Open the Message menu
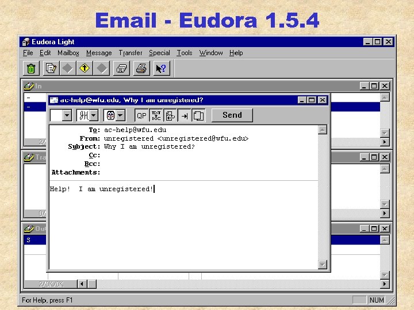Viewport: 414px width, 310px height. [x=99, y=53]
